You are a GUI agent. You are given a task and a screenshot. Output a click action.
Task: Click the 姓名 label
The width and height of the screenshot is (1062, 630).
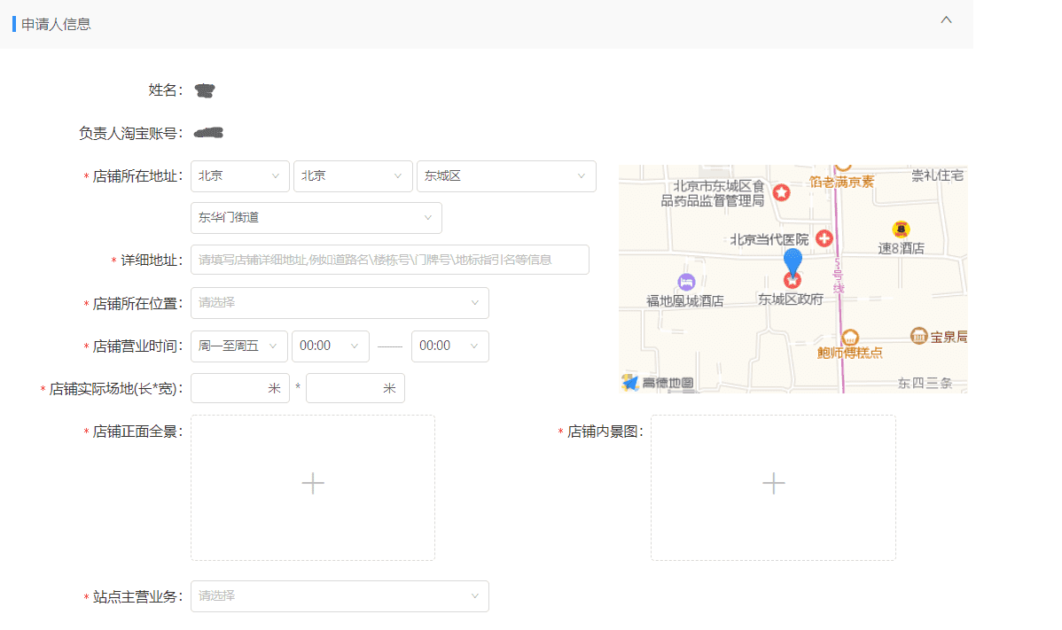(165, 90)
